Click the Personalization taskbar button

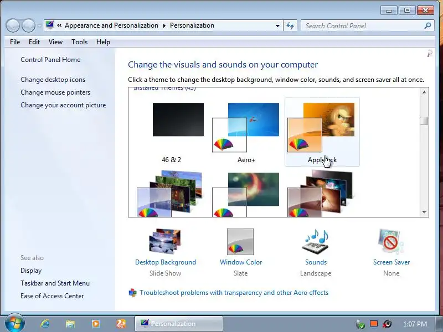179,324
